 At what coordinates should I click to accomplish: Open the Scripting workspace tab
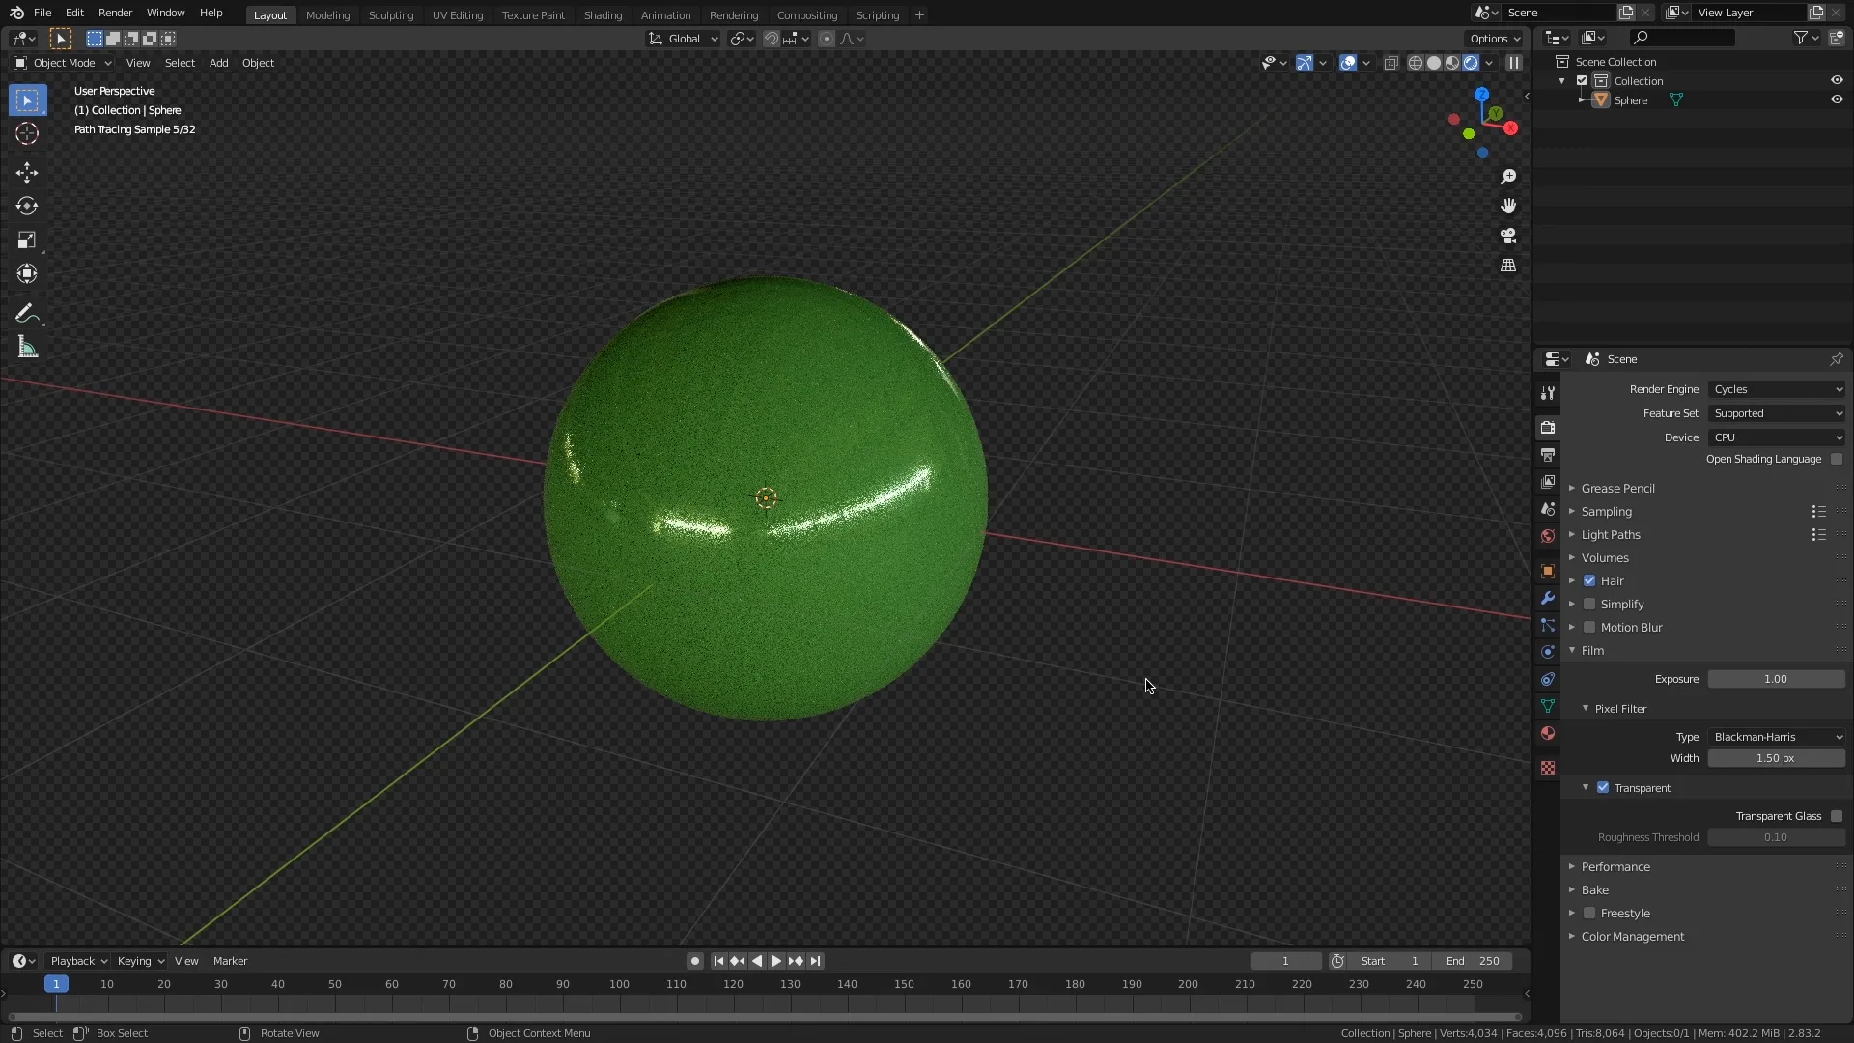(879, 14)
